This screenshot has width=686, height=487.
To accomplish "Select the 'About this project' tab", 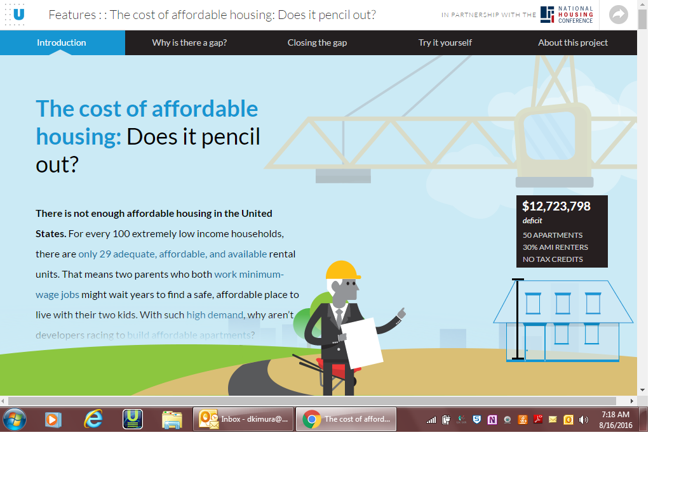I will click(572, 42).
